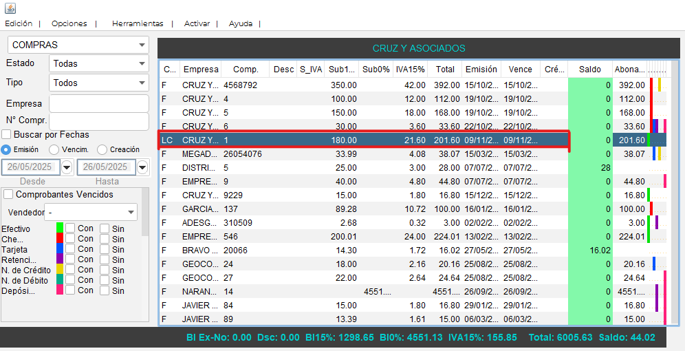The image size is (685, 351).
Task: Open the Herramientas menu
Action: [x=138, y=23]
